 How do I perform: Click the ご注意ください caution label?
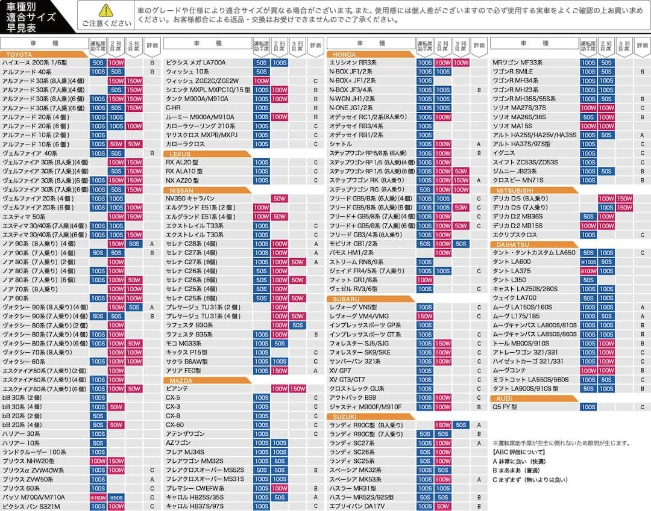click(x=105, y=23)
